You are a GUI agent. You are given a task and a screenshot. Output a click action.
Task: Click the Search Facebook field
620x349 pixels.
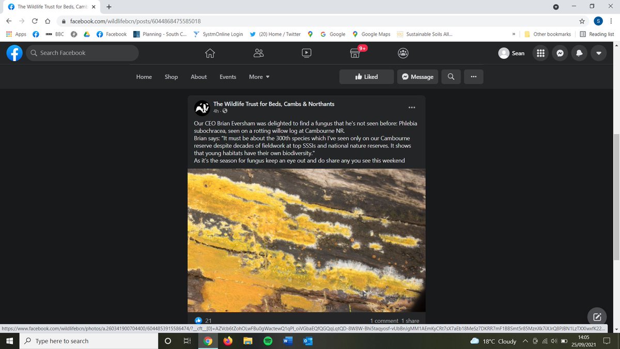[x=82, y=53]
